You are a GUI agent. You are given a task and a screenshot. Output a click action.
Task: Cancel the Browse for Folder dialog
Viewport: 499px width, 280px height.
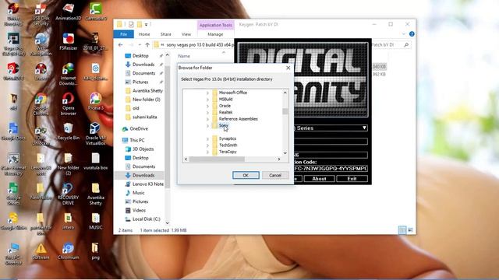[x=275, y=175]
